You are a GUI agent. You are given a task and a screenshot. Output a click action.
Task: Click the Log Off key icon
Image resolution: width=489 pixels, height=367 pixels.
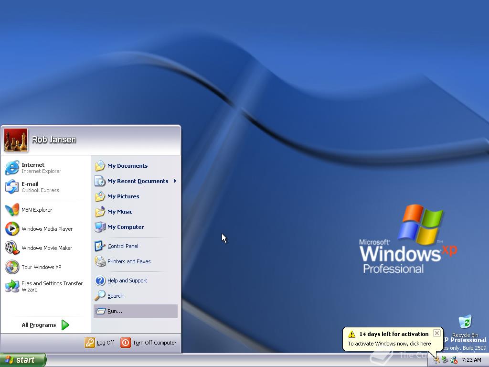pos(89,343)
